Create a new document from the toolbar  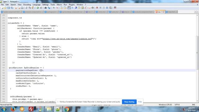[2, 8]
